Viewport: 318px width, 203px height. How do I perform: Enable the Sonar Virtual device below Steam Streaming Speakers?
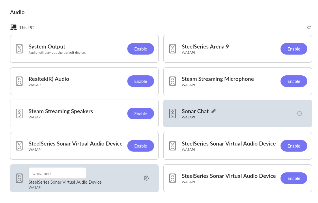click(141, 146)
